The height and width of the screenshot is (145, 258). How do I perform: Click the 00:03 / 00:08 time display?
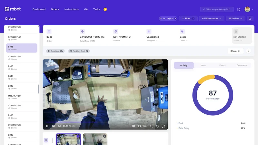pos(69,126)
